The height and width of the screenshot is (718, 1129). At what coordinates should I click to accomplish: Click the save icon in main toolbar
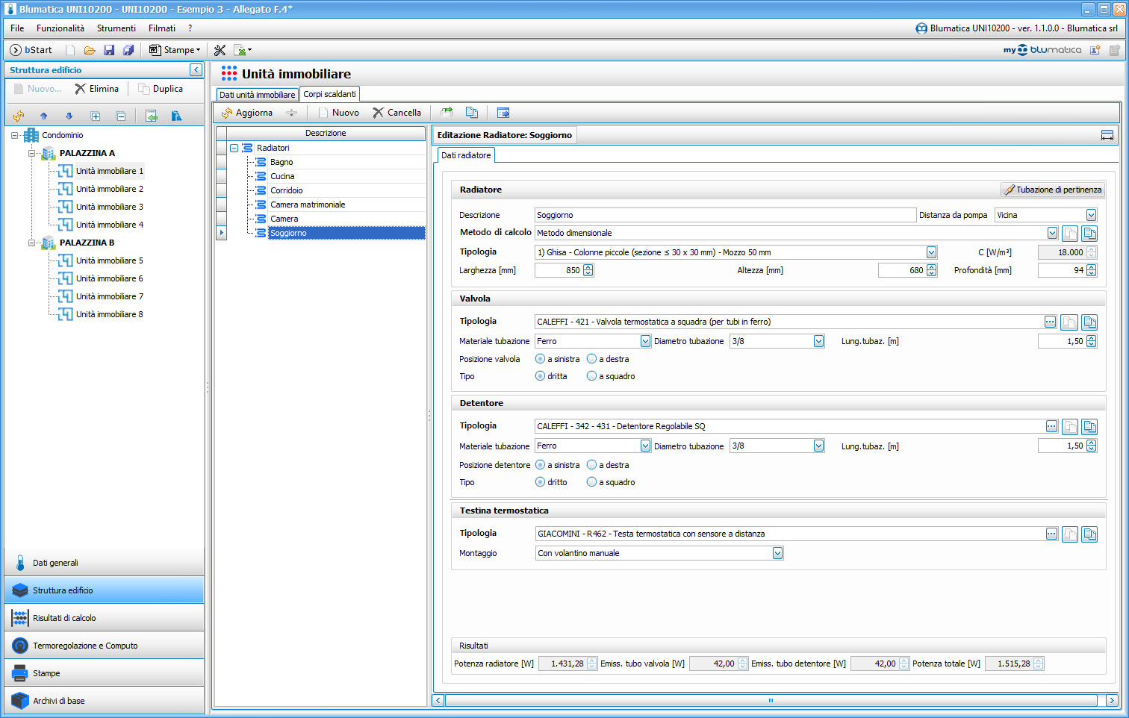[109, 50]
